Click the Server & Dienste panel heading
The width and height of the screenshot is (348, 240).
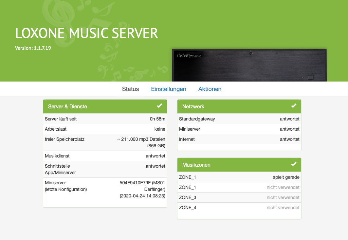pos(67,106)
